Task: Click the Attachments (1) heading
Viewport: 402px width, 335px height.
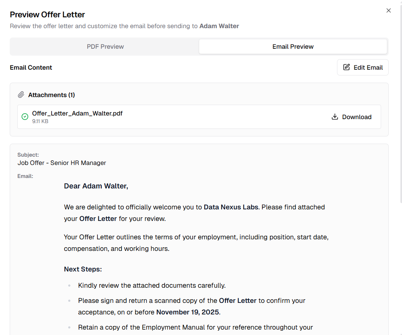Action: click(x=52, y=95)
